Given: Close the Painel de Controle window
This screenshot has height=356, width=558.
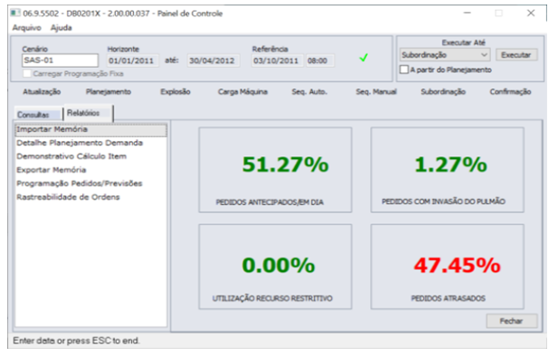Looking at the screenshot, I should (x=531, y=14).
